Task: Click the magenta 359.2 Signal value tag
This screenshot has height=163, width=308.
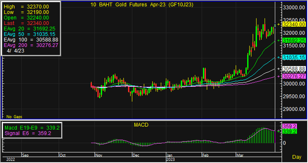Action: (290, 126)
